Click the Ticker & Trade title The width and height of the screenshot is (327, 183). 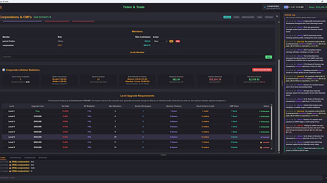pos(133,7)
